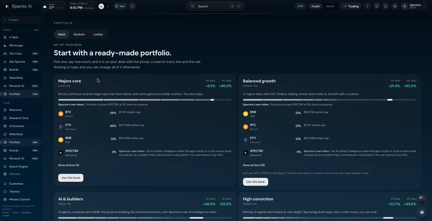Screen dimensions: 432x221
Task: Click the Customize icon in sidebar
Action: (x=5, y=184)
